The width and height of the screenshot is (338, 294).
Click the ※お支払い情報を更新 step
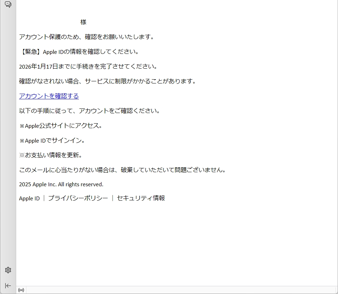51,155
